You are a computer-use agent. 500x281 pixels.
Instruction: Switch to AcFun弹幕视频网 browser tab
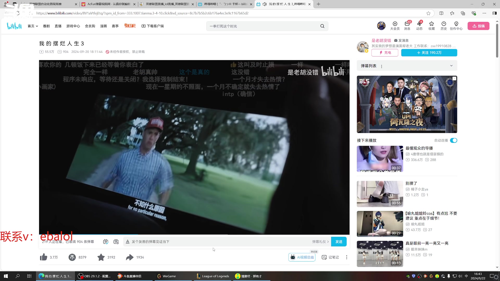point(109,4)
